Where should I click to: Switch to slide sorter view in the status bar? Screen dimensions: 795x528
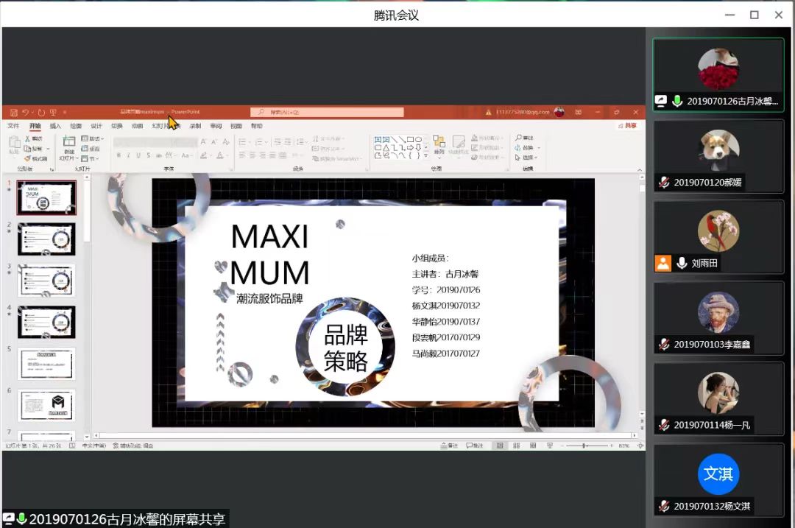pyautogui.click(x=516, y=445)
